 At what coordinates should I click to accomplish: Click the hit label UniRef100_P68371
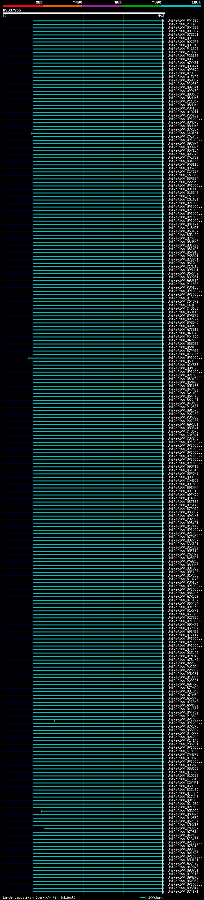point(183,256)
